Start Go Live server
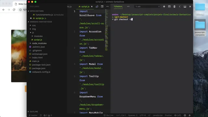The width and height of the screenshot is (208, 117). 108,115
